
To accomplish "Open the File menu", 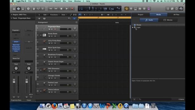I will tap(30, 1).
